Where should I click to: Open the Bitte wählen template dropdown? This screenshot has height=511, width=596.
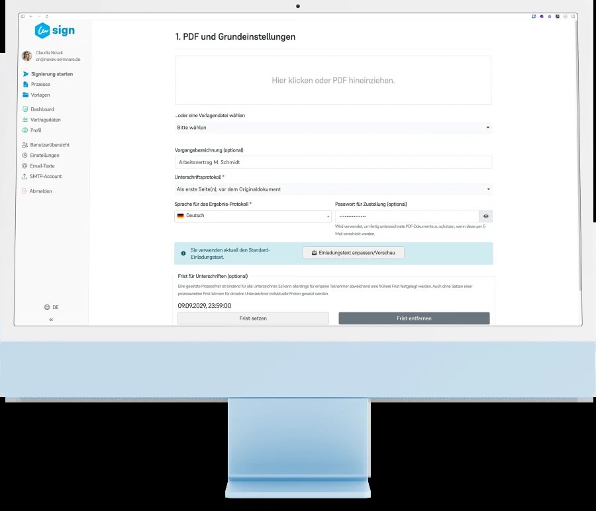click(x=333, y=128)
